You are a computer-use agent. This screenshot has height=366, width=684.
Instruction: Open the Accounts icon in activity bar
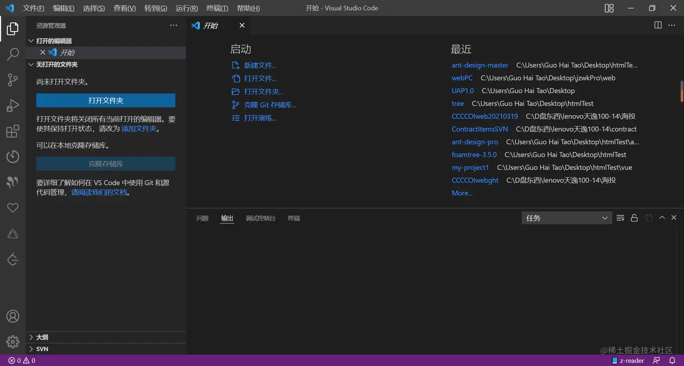click(13, 316)
